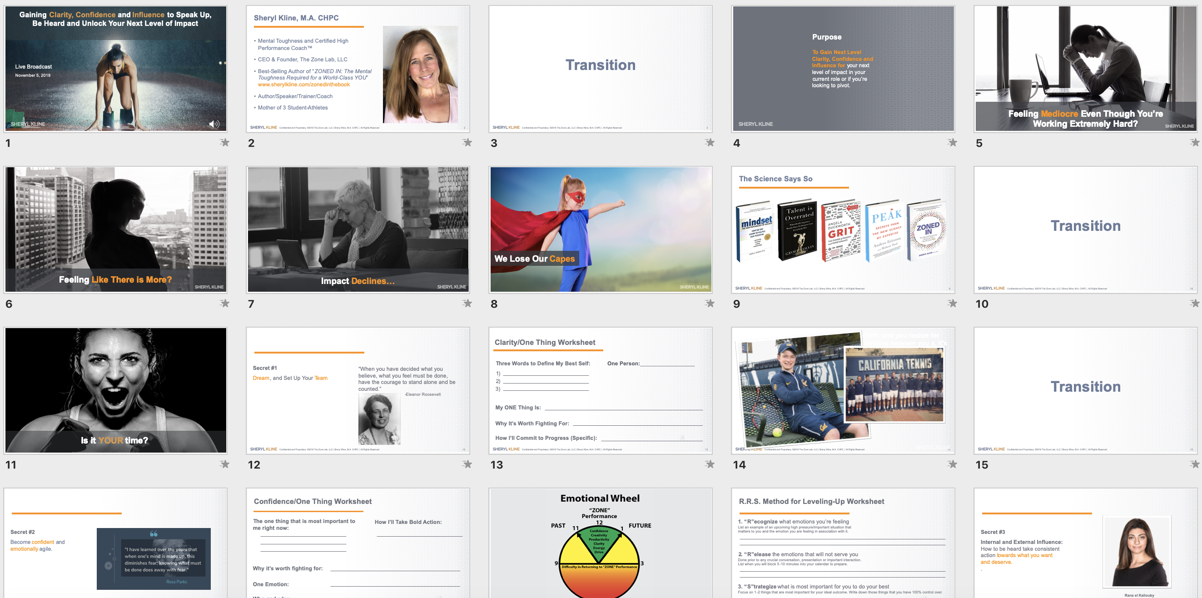This screenshot has width=1202, height=598.
Task: Select the Secret #2 Rosa Parks slide
Action: click(x=115, y=544)
